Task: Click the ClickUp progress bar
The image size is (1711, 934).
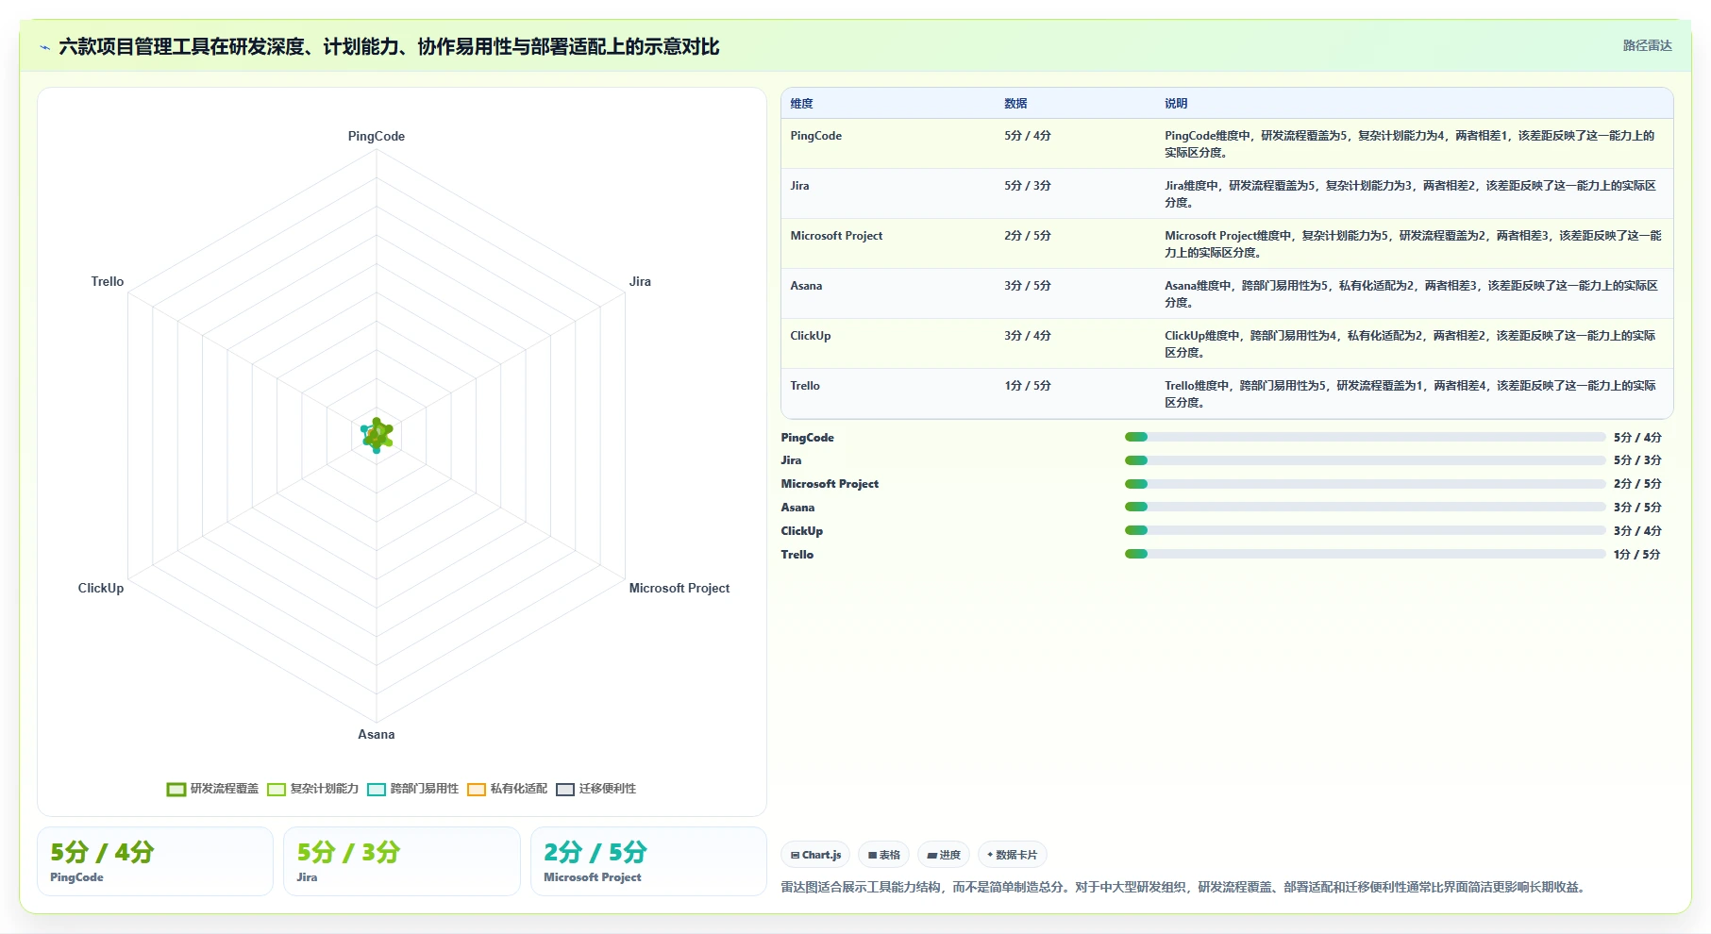Action: click(x=1365, y=531)
